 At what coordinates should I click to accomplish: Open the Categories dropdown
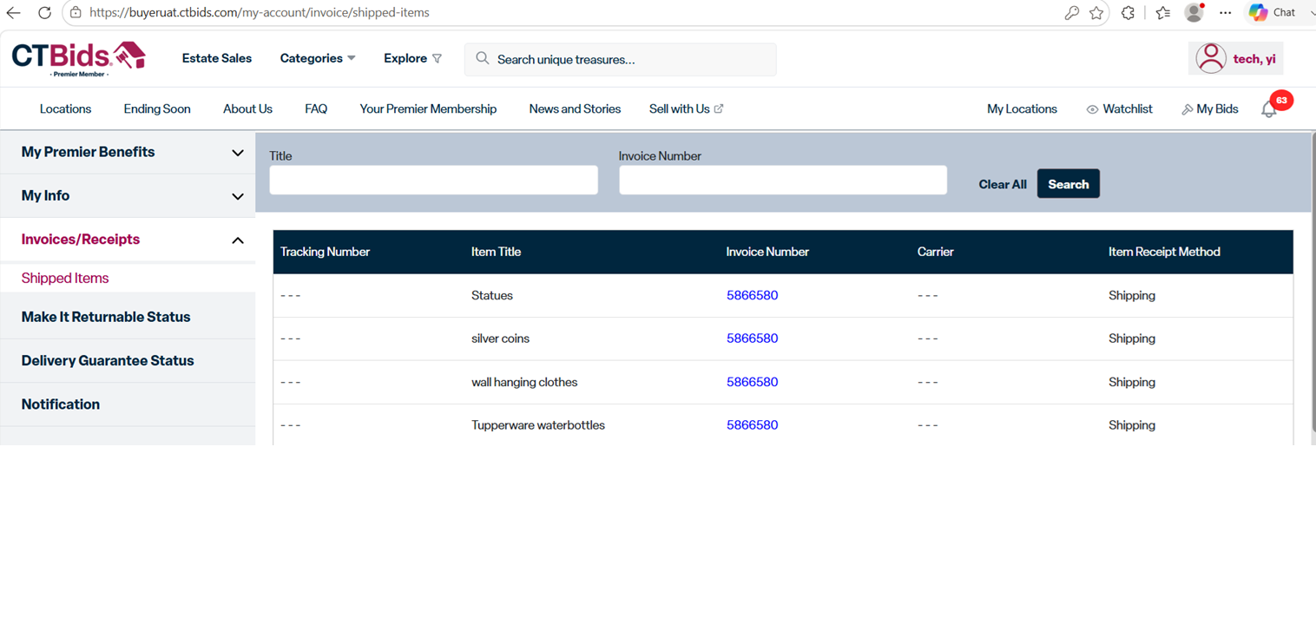point(318,58)
